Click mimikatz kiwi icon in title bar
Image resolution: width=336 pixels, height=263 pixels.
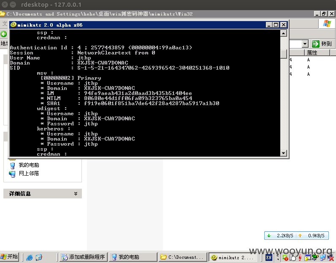pos(13,24)
